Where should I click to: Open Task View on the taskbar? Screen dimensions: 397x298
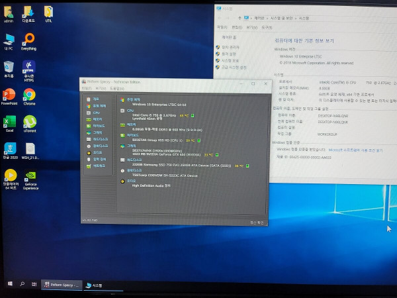click(x=34, y=284)
